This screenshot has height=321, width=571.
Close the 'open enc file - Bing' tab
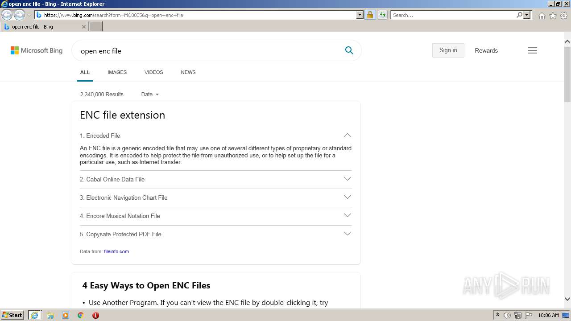click(x=83, y=27)
